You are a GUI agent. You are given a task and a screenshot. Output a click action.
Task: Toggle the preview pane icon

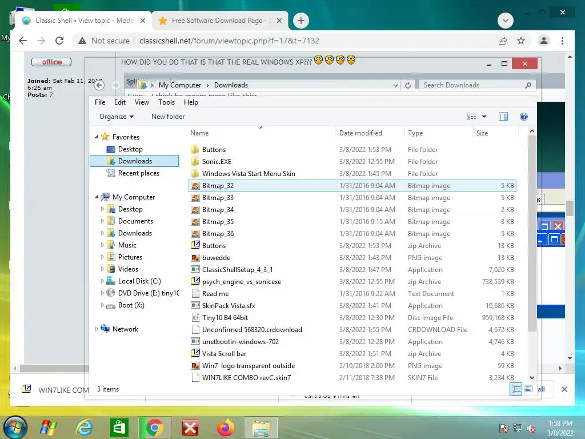pyautogui.click(x=503, y=117)
